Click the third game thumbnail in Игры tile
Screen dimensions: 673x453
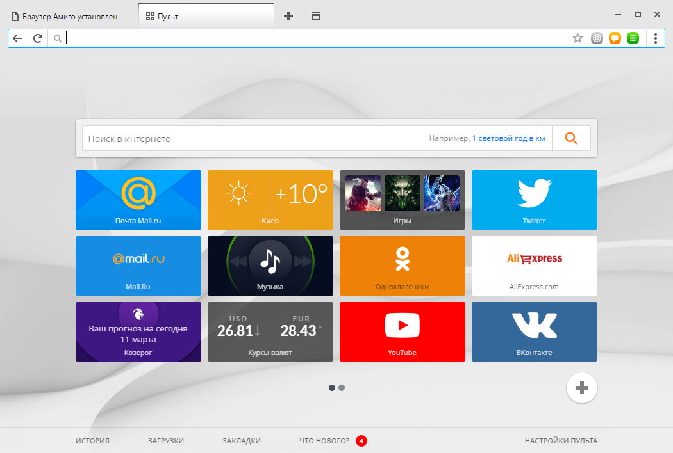(x=442, y=193)
